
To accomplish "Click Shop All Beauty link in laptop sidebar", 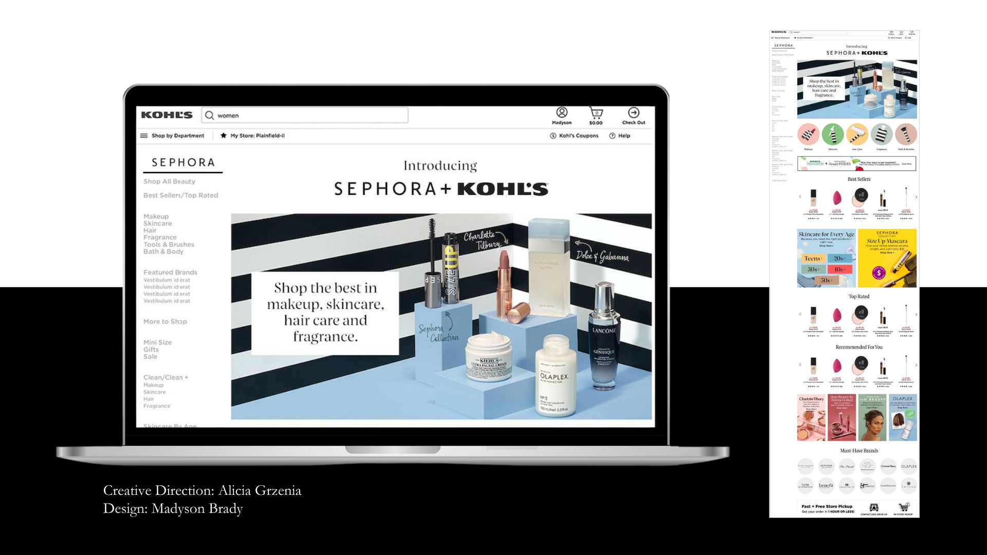I will point(169,181).
